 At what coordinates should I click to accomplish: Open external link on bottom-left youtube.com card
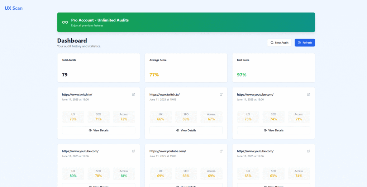click(133, 151)
